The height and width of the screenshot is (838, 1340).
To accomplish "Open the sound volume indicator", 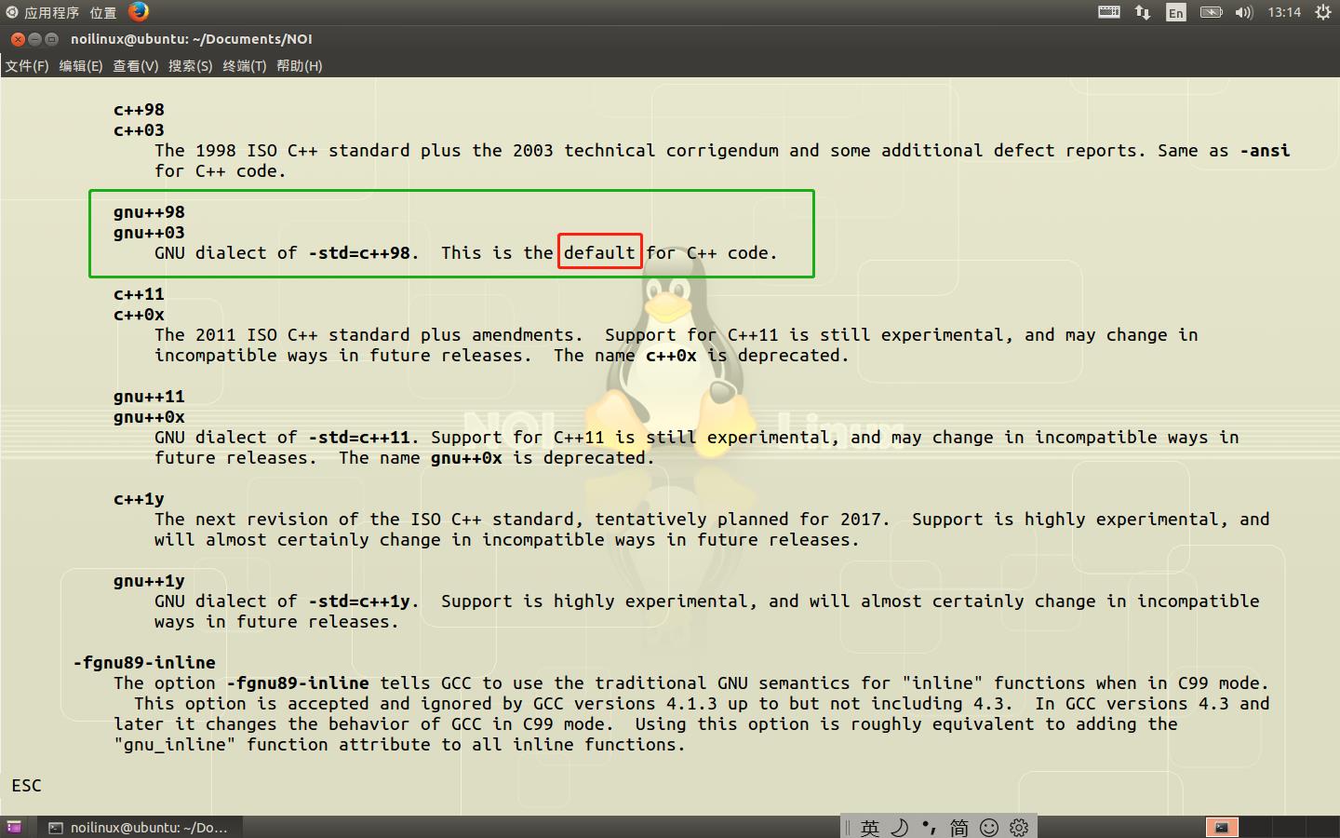I will 1244,12.
